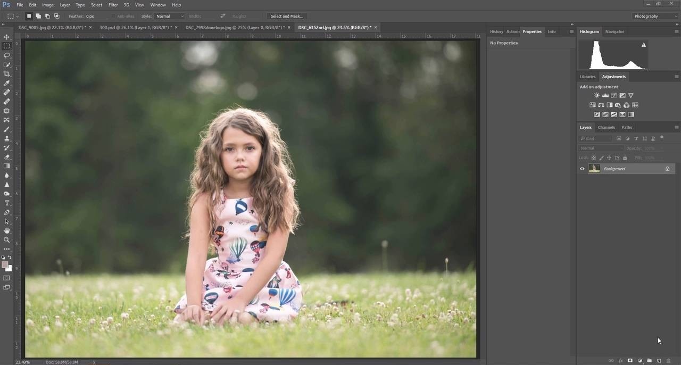Add layer mask from Layers panel footer
This screenshot has width=681, height=365.
click(x=630, y=361)
